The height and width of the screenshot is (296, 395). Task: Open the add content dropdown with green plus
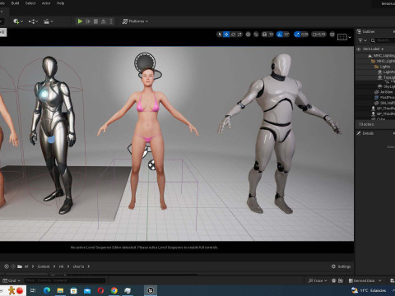[x=18, y=21]
